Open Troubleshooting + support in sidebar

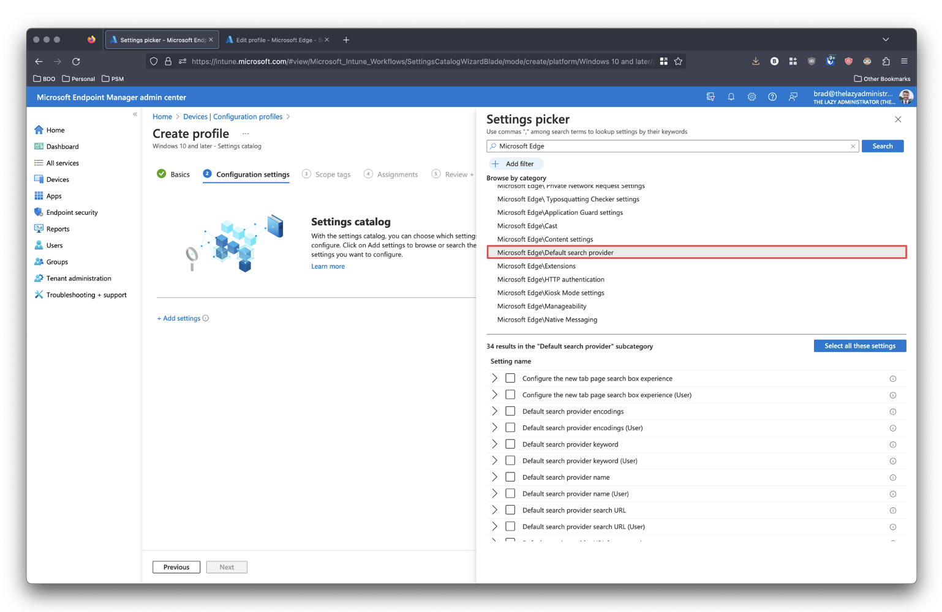pyautogui.click(x=80, y=295)
